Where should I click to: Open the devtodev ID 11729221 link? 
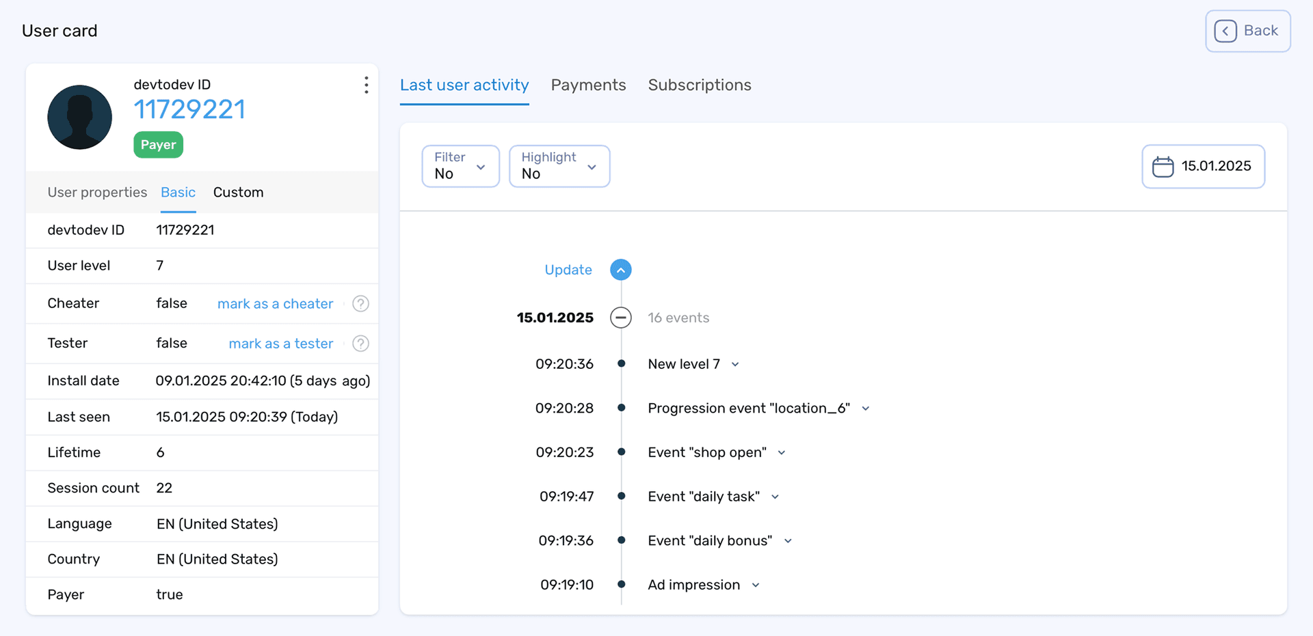(189, 109)
